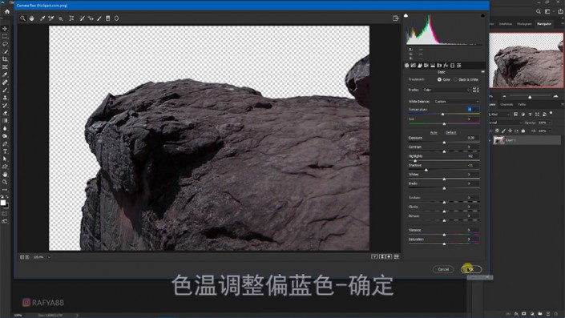Open the layer blend mode dropdown

[x=506, y=123]
